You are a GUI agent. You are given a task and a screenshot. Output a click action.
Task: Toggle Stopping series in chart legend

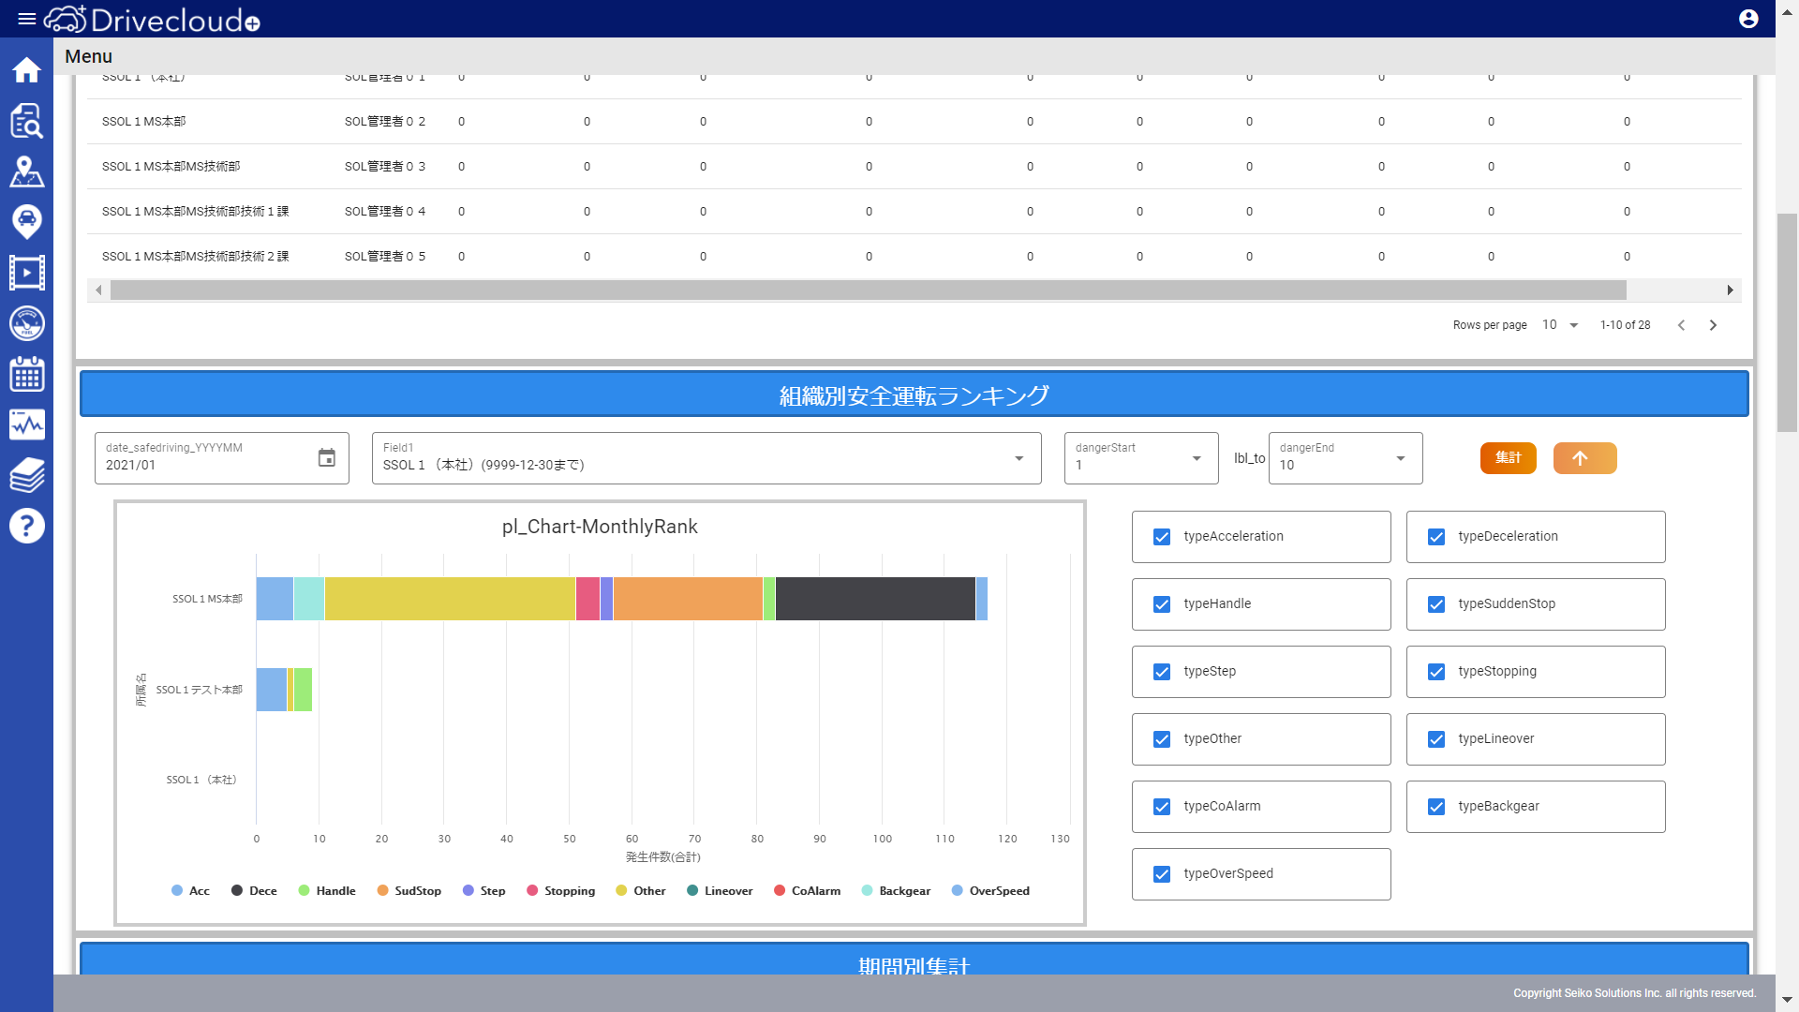[x=560, y=890]
